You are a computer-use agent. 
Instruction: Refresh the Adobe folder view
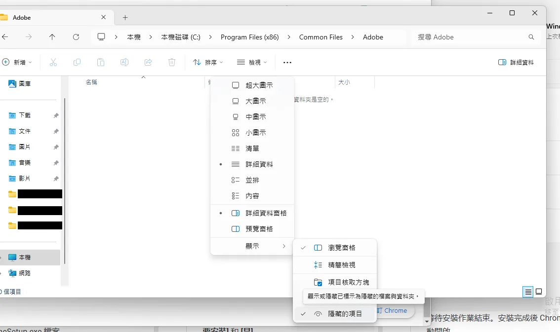76,37
